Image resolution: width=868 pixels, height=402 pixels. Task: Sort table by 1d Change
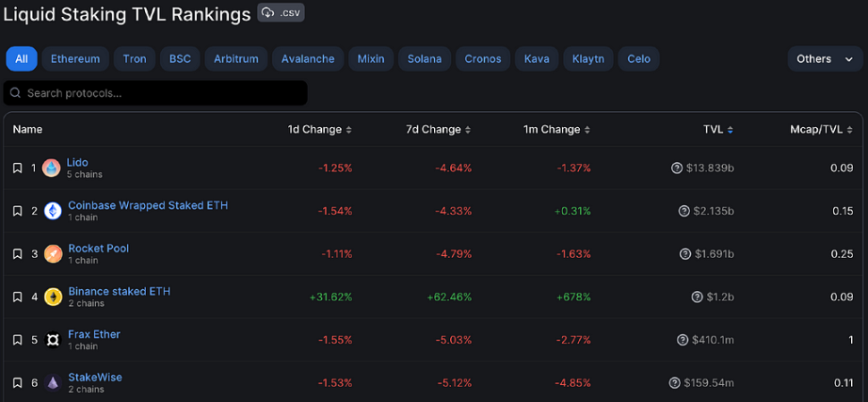pyautogui.click(x=319, y=130)
